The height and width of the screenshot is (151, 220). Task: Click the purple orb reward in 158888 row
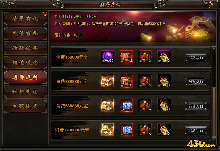click(x=108, y=57)
